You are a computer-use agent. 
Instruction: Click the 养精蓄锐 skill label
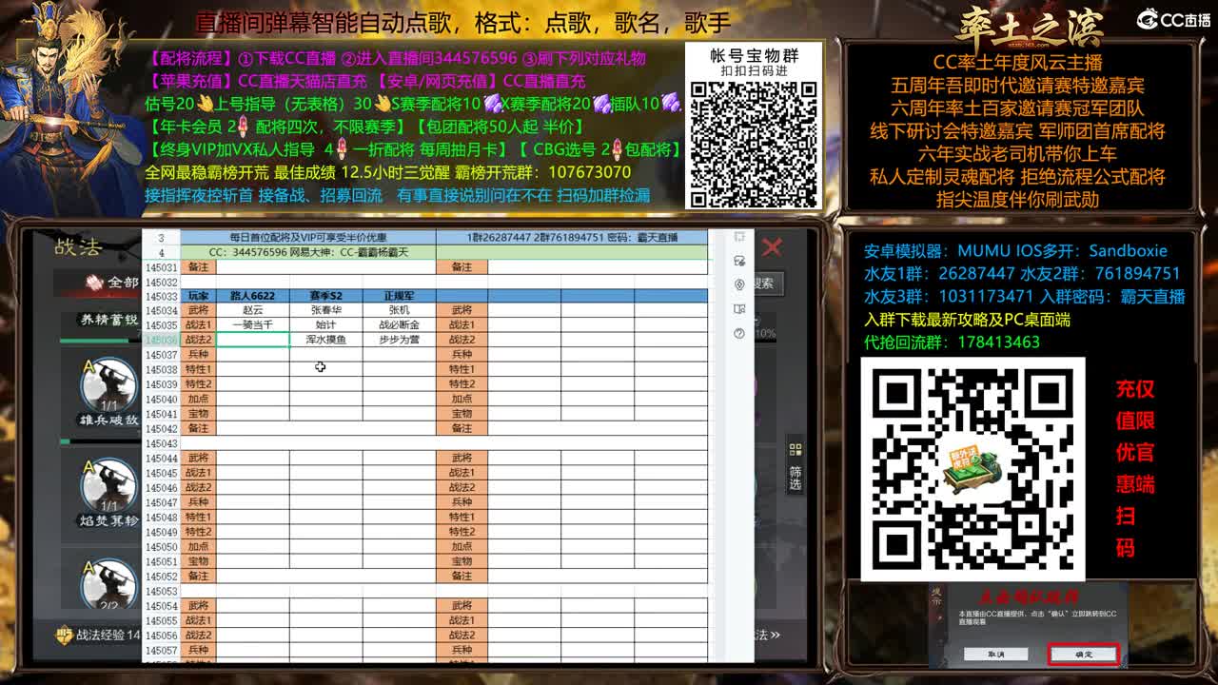pyautogui.click(x=108, y=320)
